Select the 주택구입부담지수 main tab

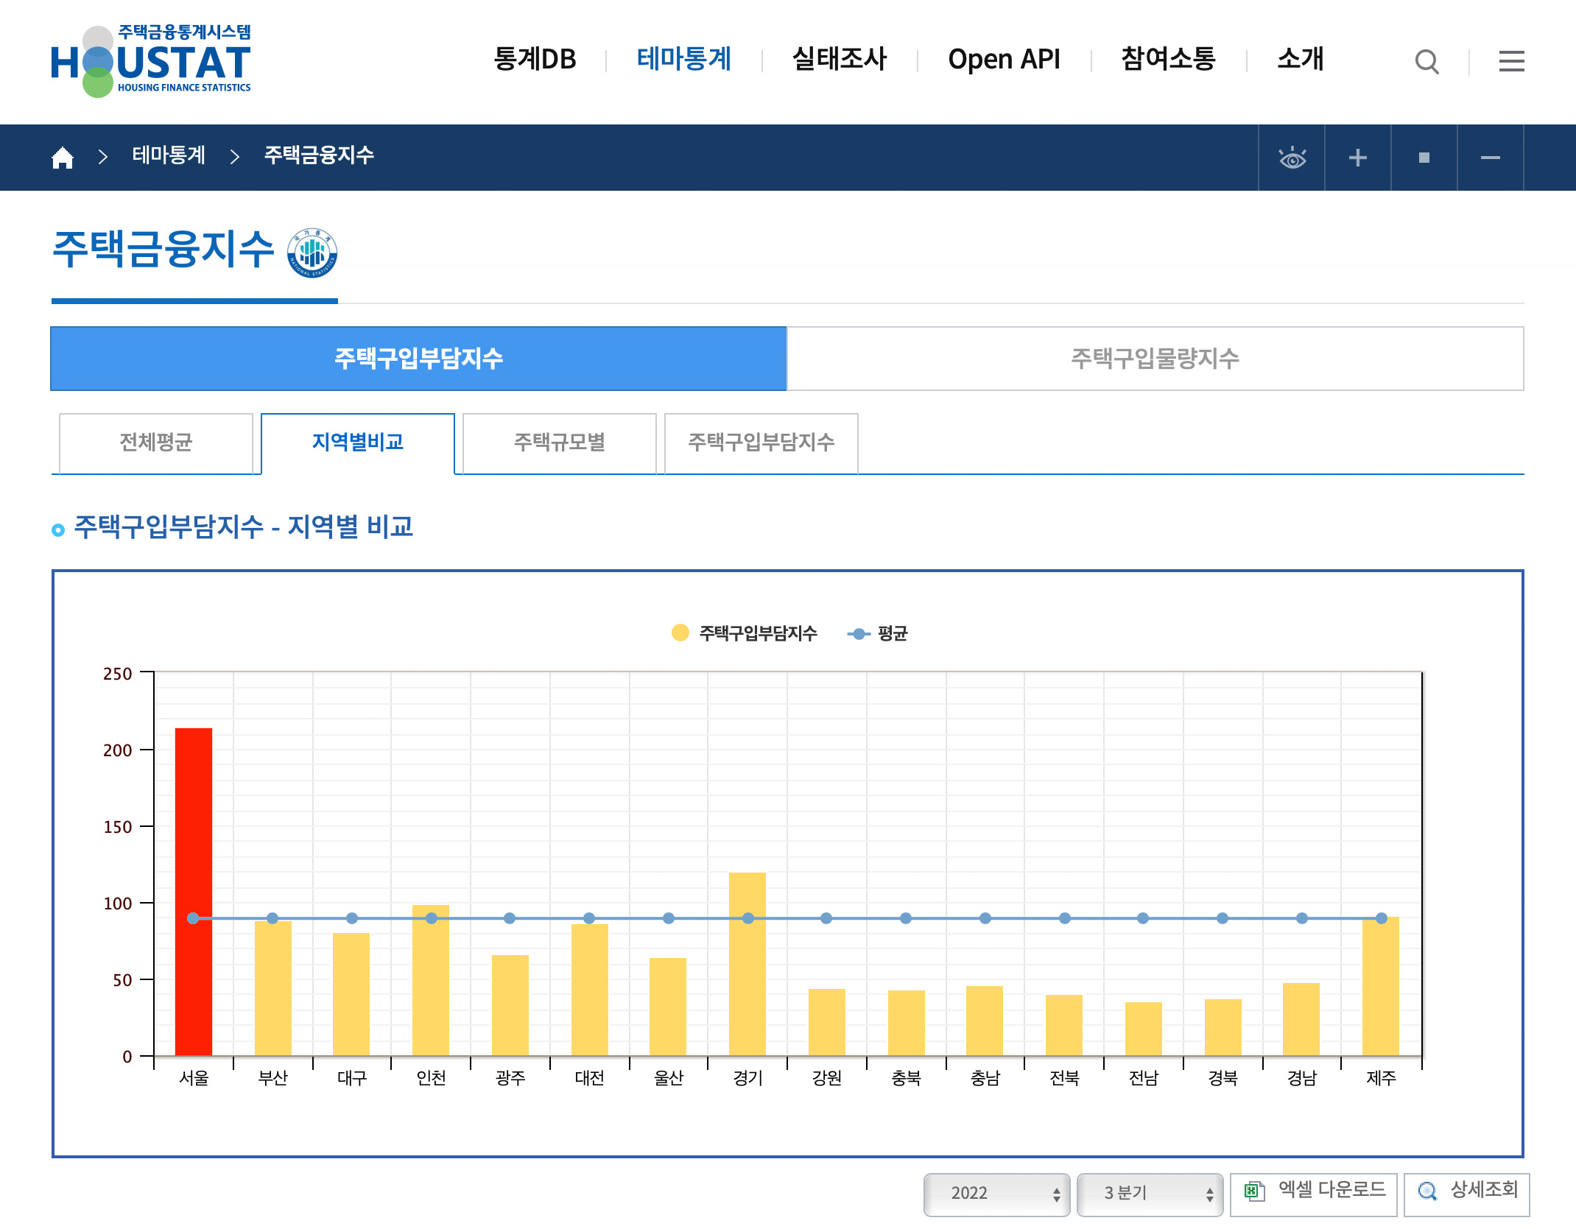(418, 359)
